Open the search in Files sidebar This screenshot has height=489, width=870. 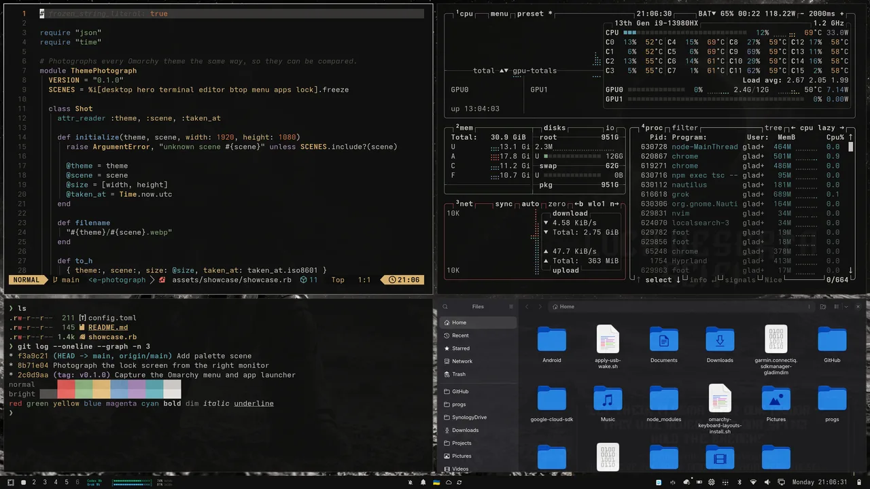445,306
